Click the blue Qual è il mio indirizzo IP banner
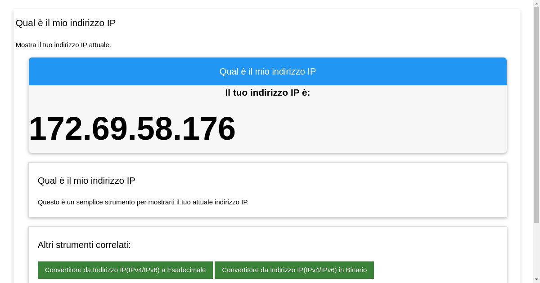540x283 pixels. pos(267,71)
